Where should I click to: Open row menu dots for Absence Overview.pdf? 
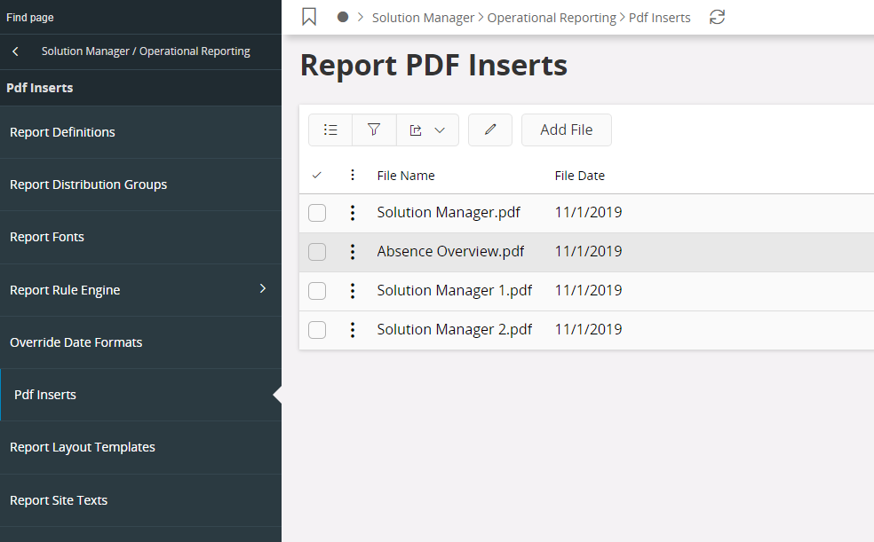[353, 252]
